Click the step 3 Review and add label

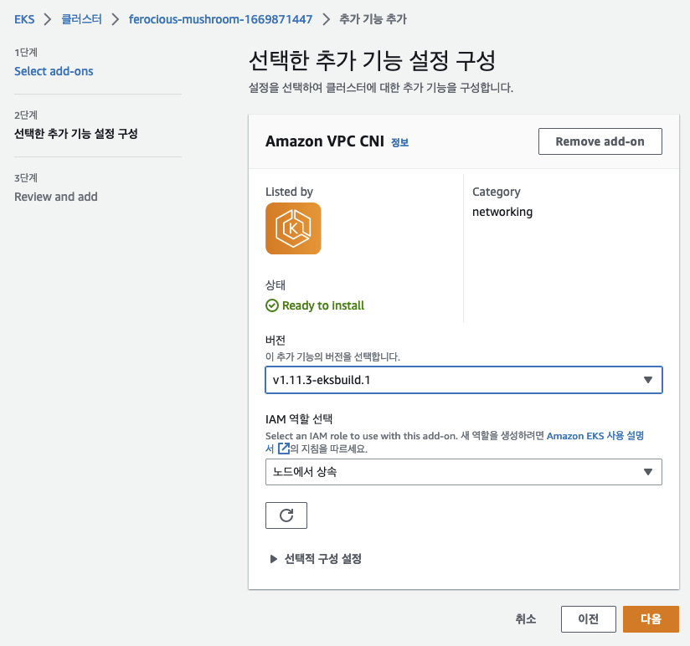click(x=56, y=197)
